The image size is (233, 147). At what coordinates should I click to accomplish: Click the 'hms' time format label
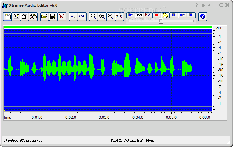(8, 117)
